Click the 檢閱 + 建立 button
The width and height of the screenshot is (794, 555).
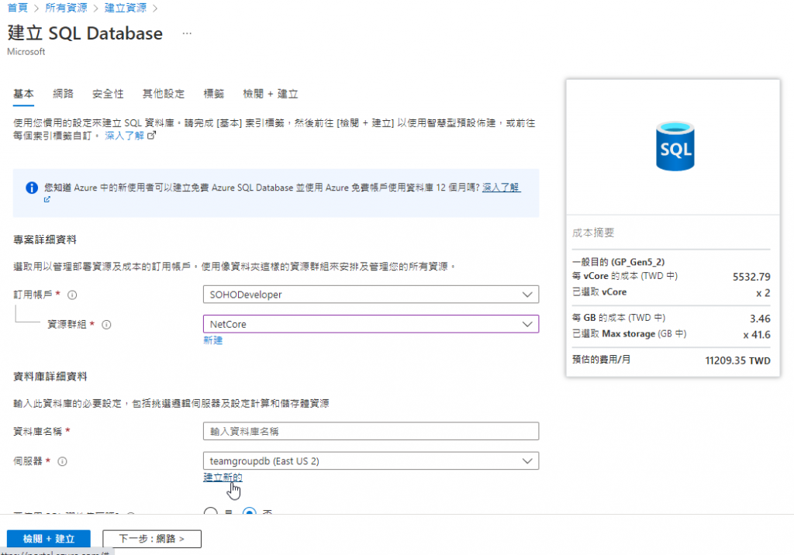point(49,539)
